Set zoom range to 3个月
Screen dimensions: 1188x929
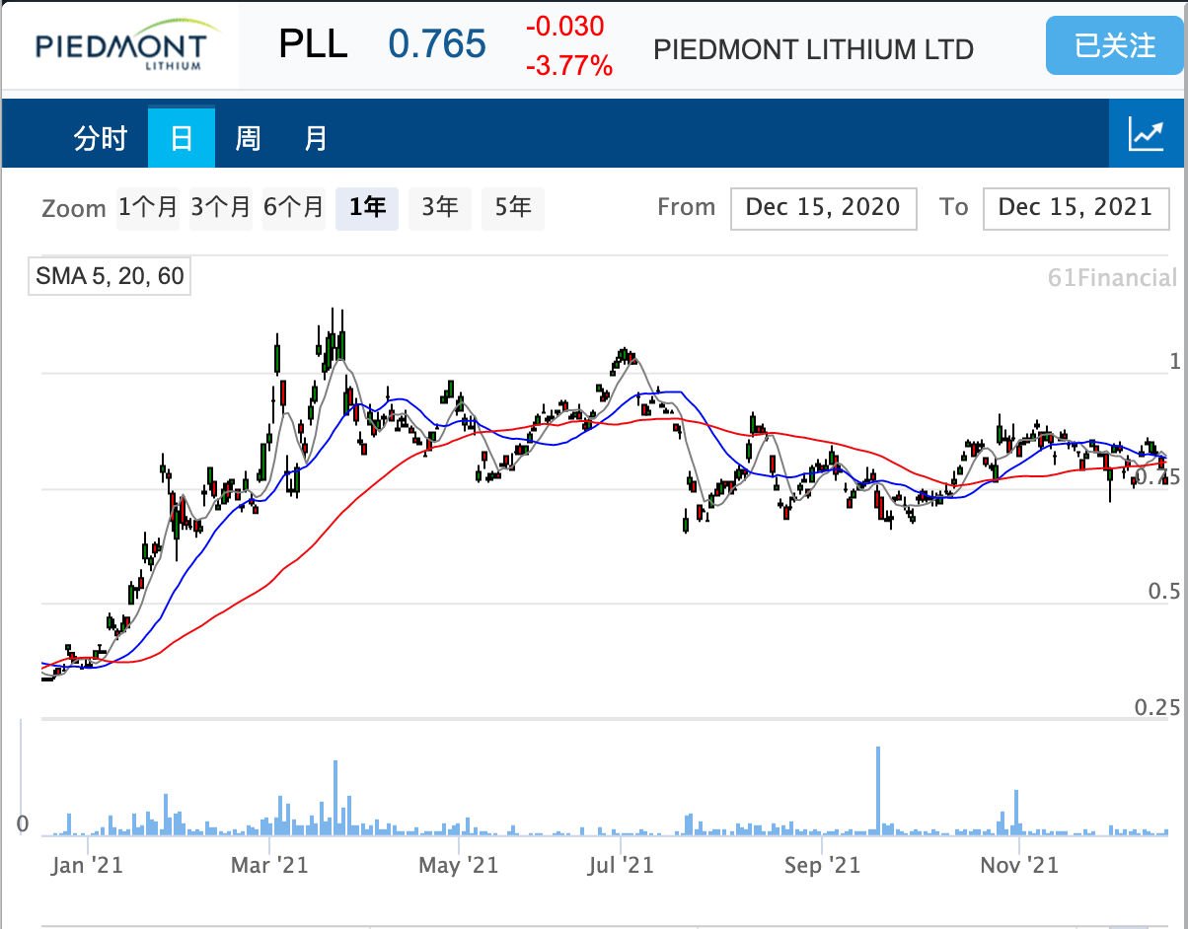coord(221,207)
